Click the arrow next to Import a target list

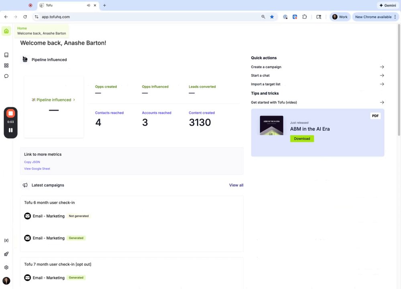382,84
